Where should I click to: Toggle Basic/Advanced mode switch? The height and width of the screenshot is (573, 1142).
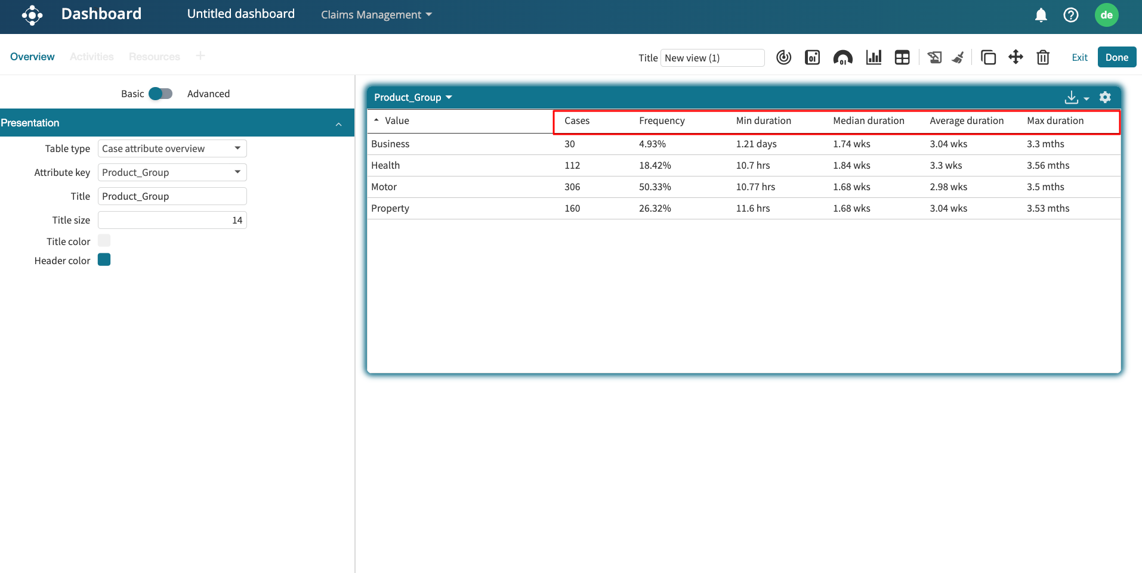pyautogui.click(x=160, y=94)
